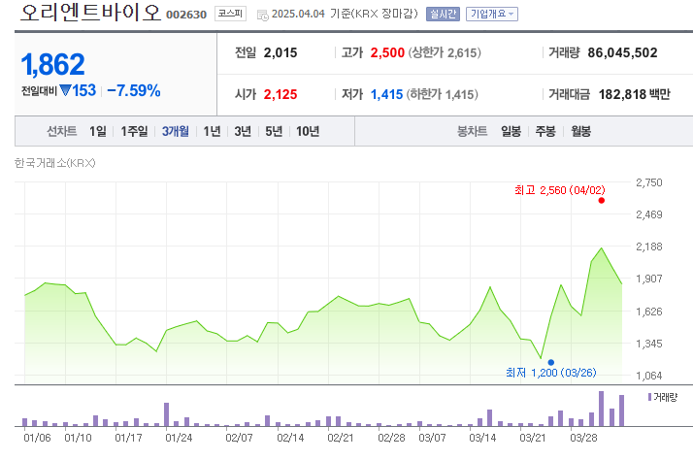Click the 코스피 market badge
This screenshot has height=460, width=693.
230,14
